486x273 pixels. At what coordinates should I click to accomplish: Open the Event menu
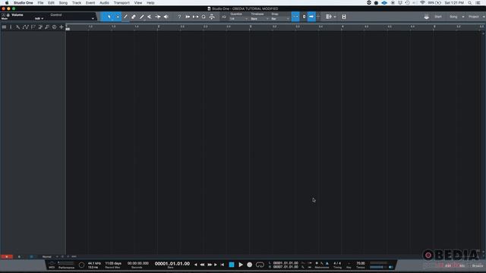90,3
